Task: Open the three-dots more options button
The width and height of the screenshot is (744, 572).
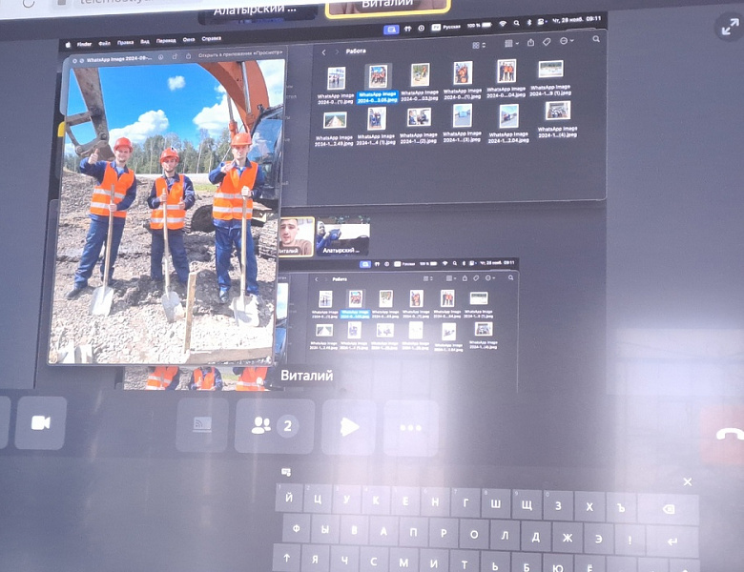Action: click(410, 428)
